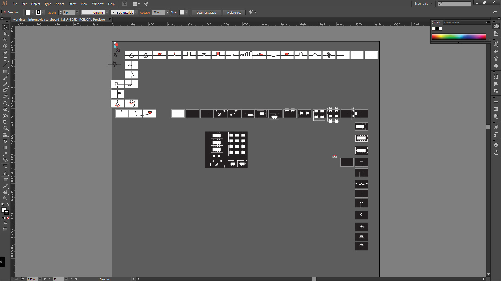Select the Type tool
This screenshot has height=281, width=501.
[x=5, y=59]
